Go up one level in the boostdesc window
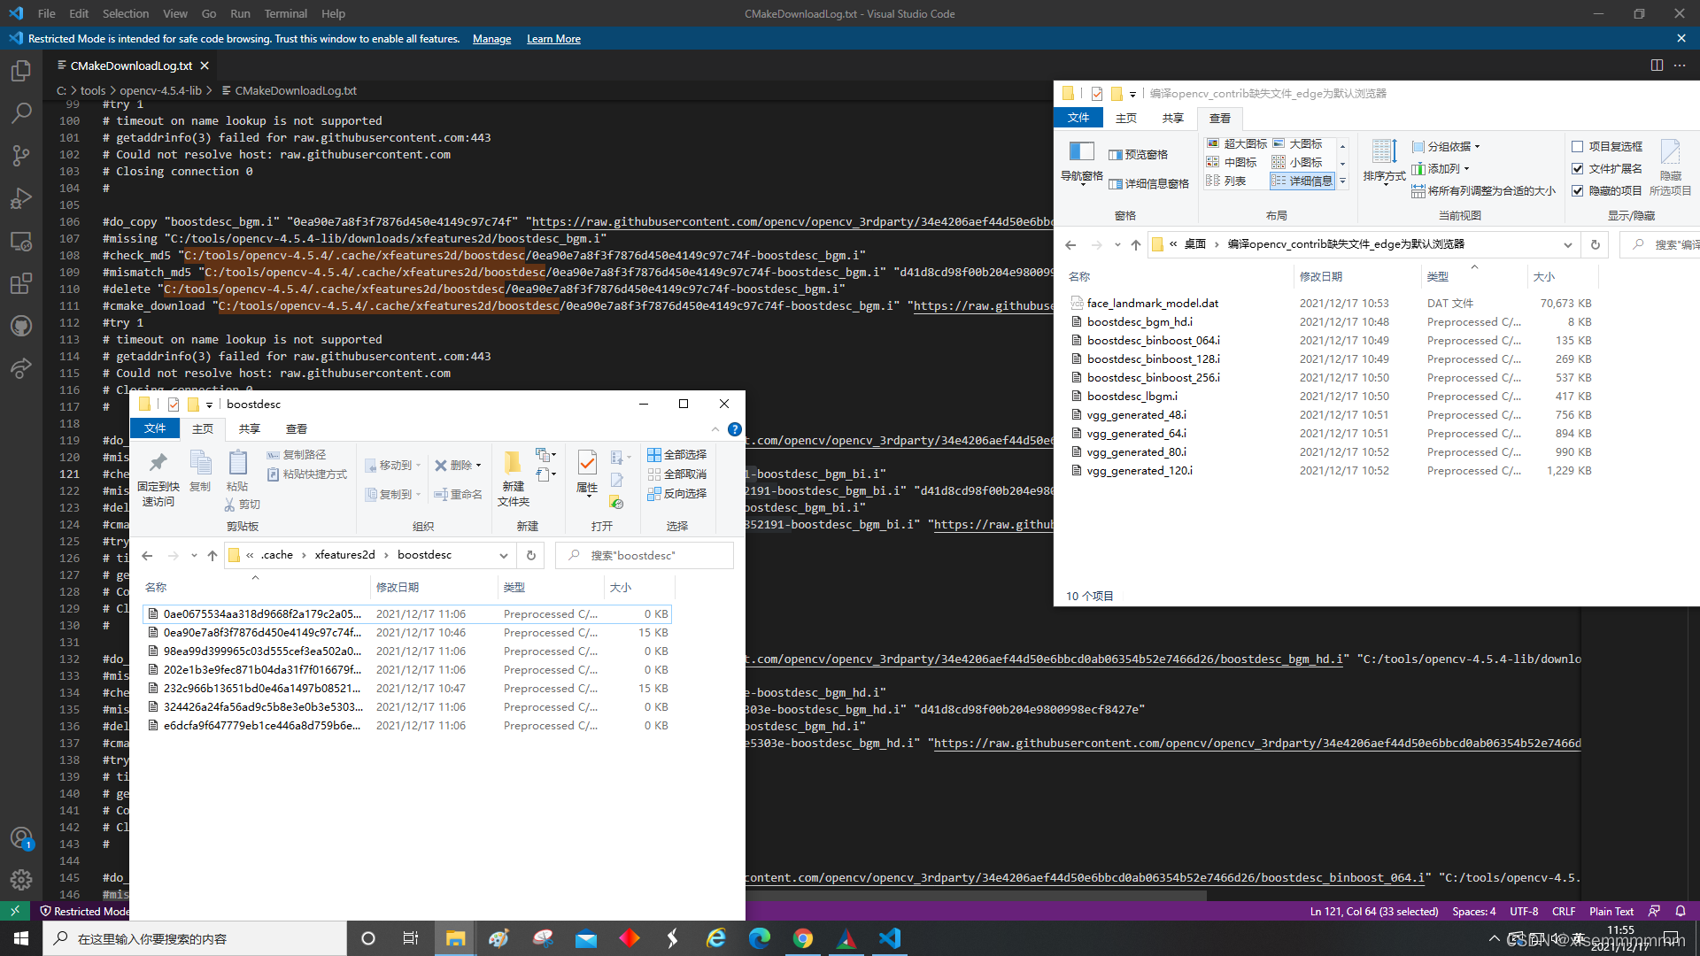The width and height of the screenshot is (1700, 956). (212, 555)
